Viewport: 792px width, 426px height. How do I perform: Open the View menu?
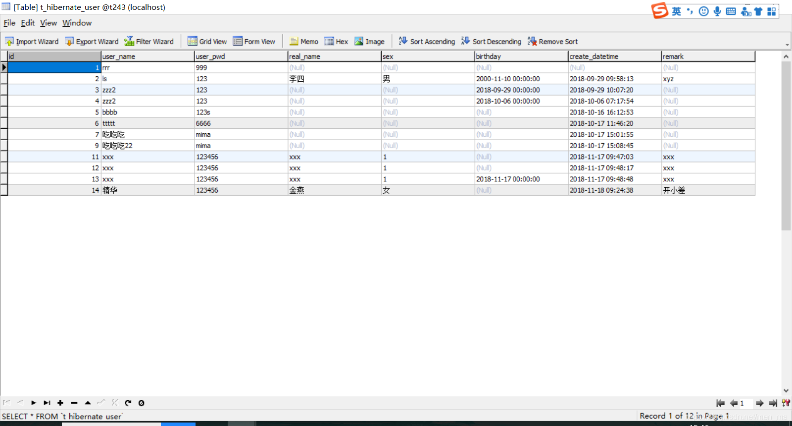(x=49, y=23)
